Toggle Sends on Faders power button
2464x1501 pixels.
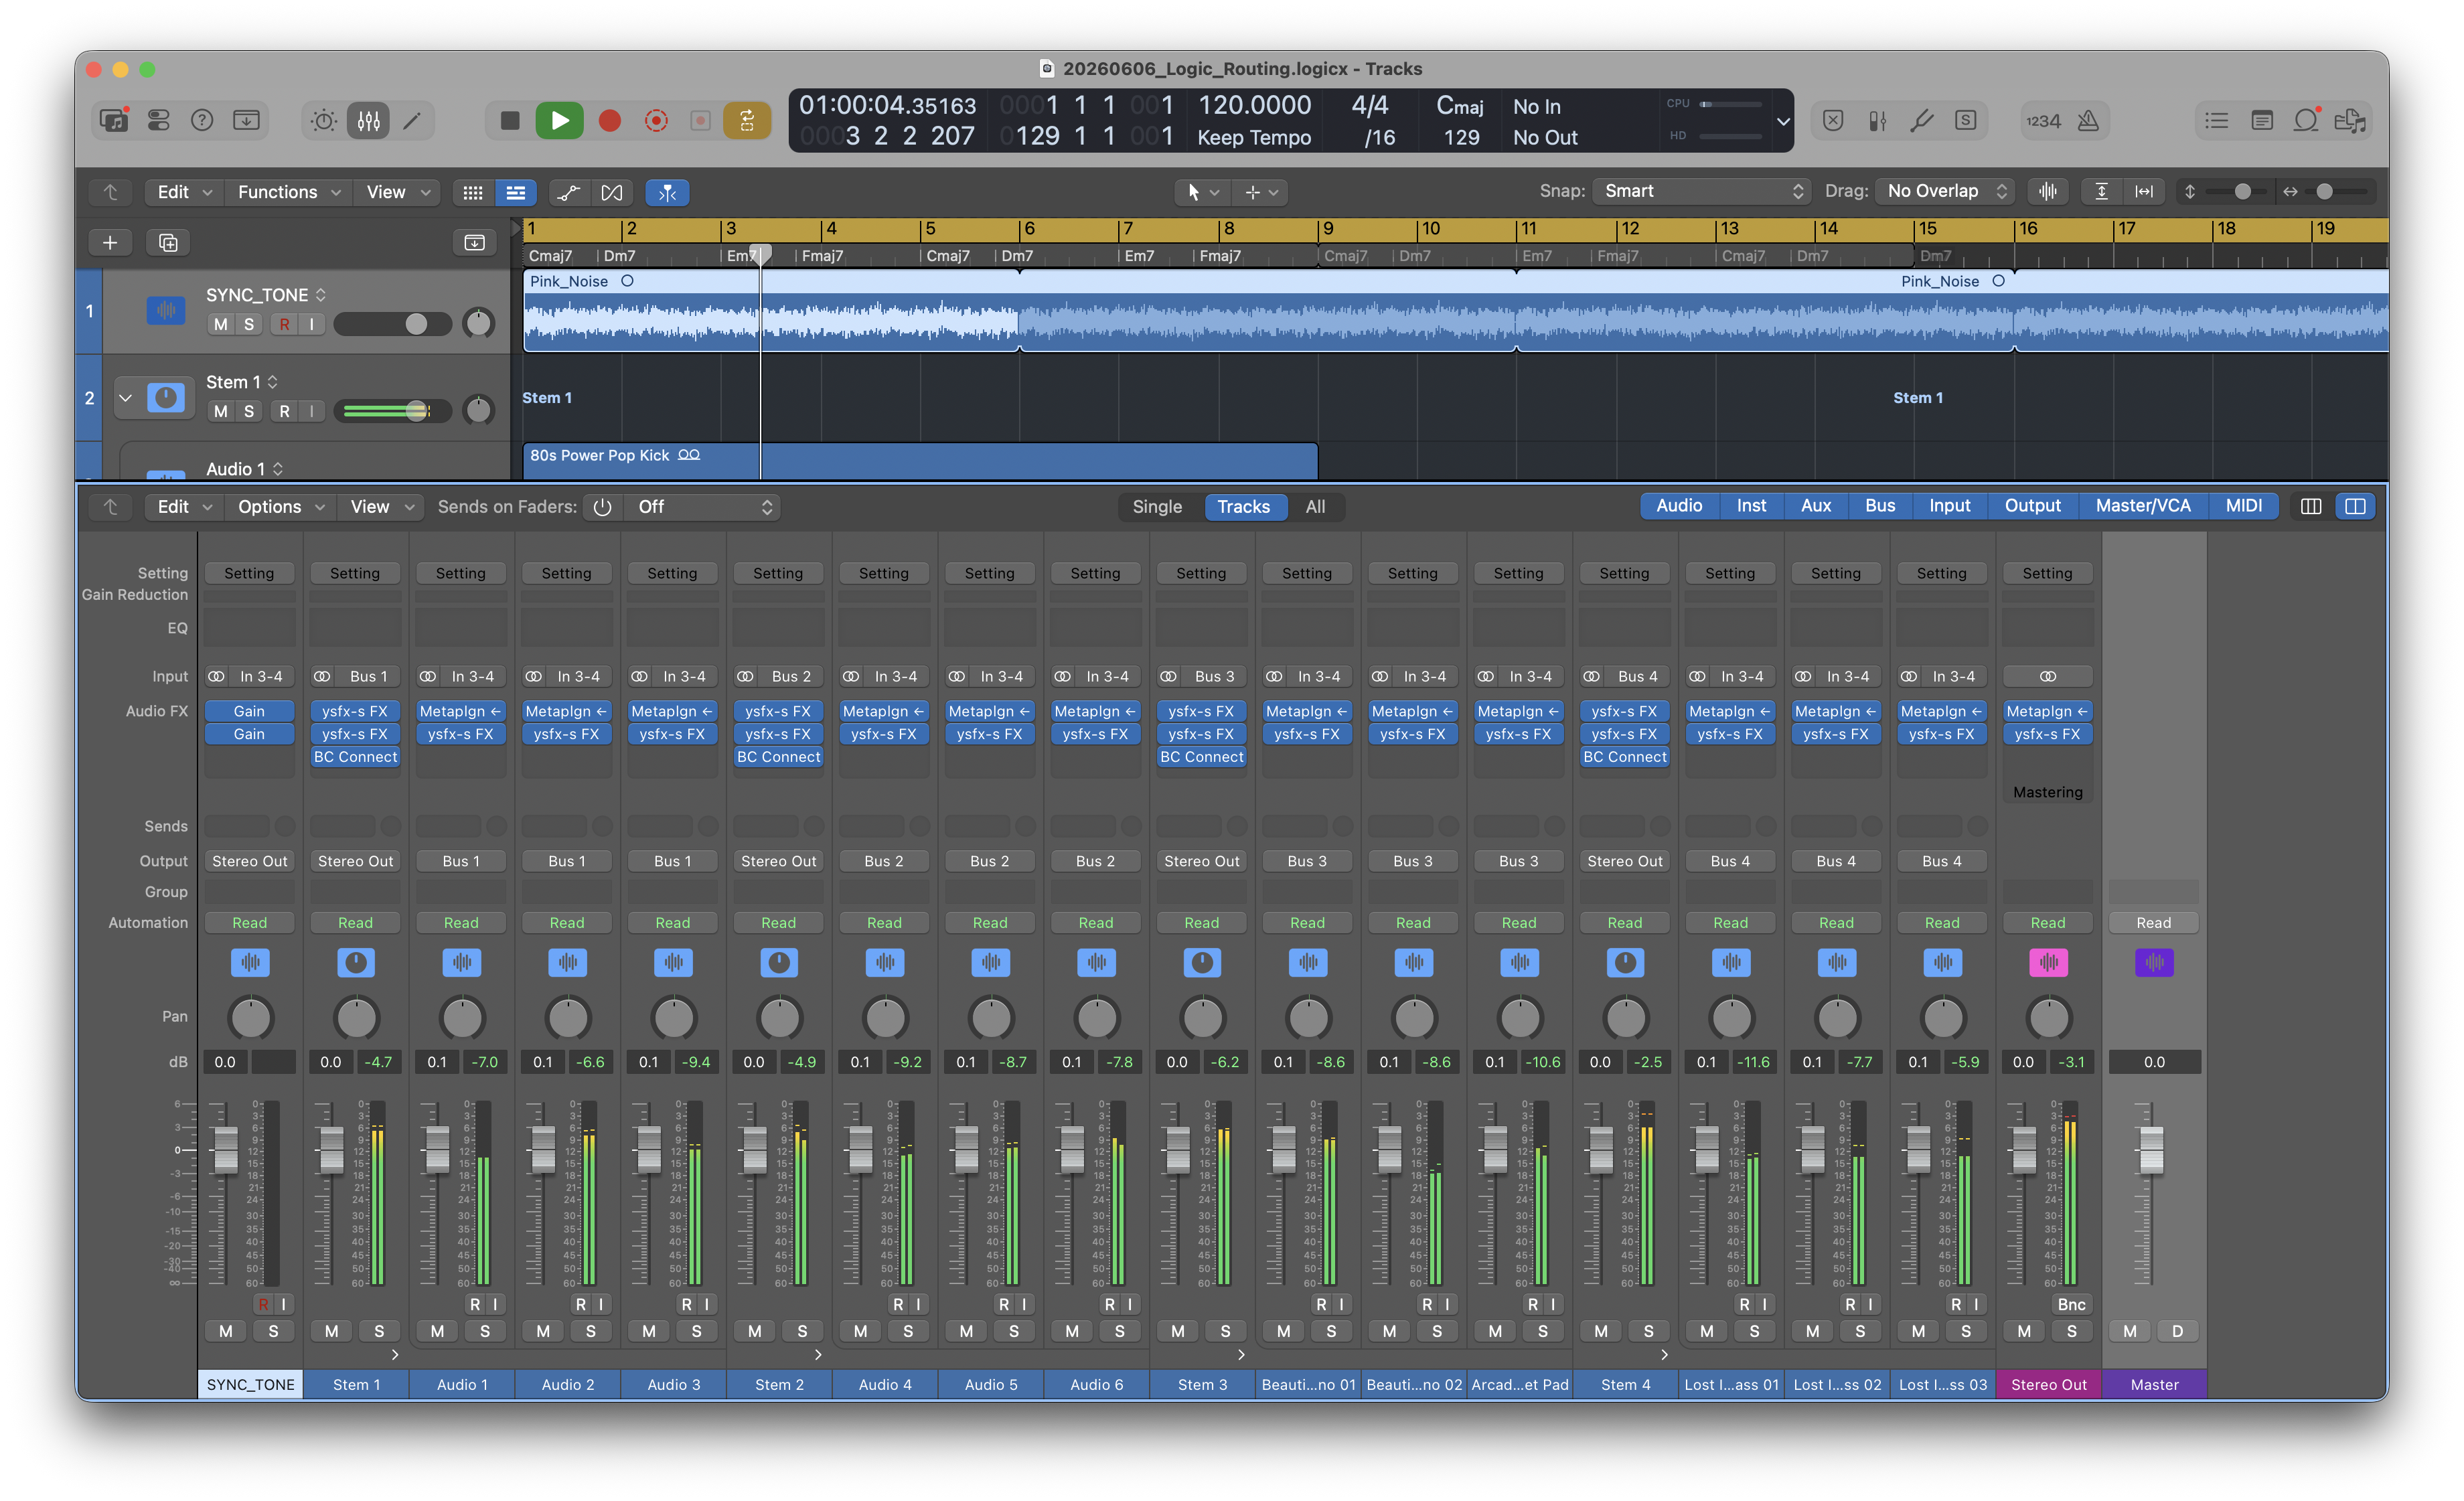click(x=602, y=507)
